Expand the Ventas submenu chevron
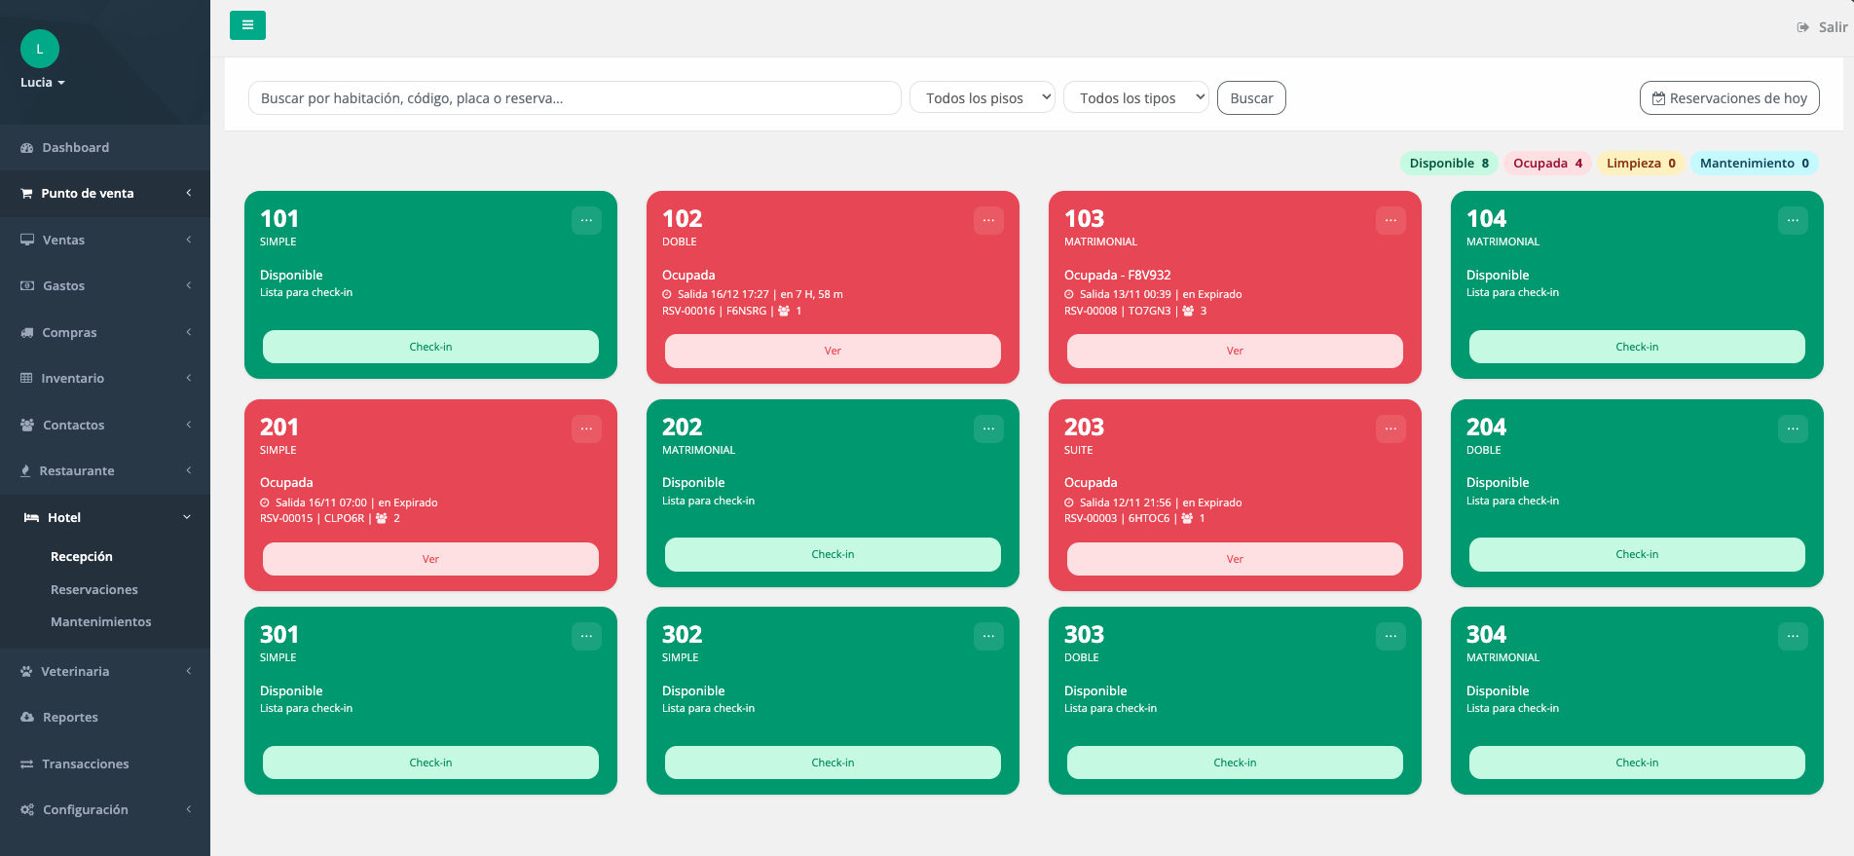The width and height of the screenshot is (1854, 856). pyautogui.click(x=189, y=240)
